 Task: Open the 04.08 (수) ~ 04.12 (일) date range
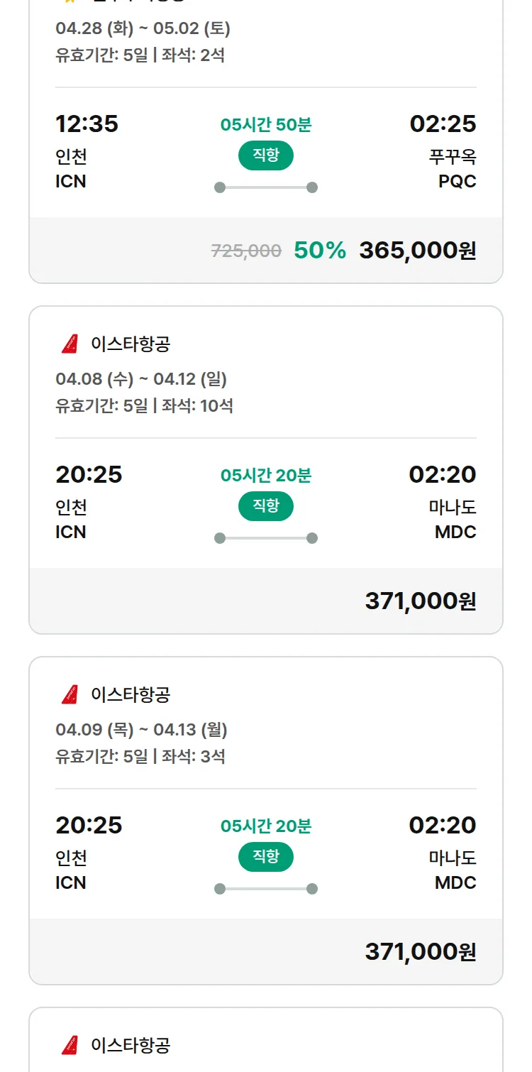(x=141, y=379)
